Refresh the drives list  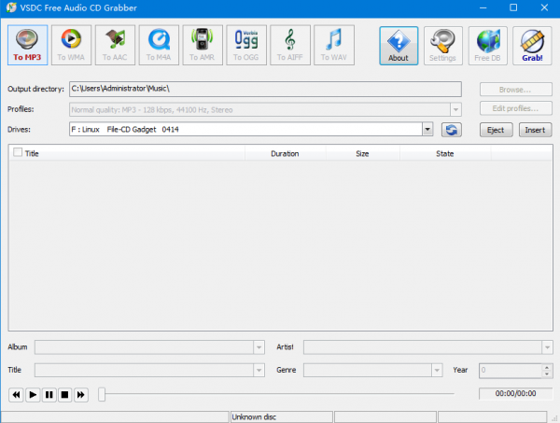pyautogui.click(x=452, y=130)
